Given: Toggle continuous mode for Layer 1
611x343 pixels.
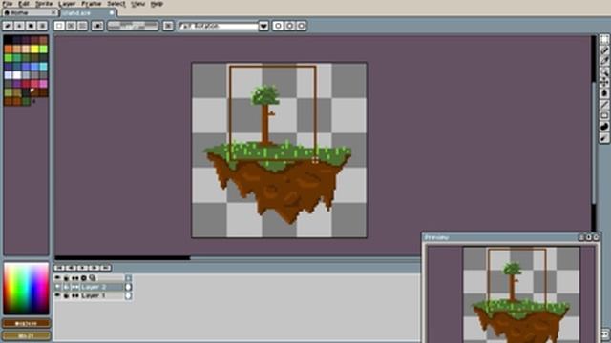Looking at the screenshot, I should pyautogui.click(x=75, y=296).
